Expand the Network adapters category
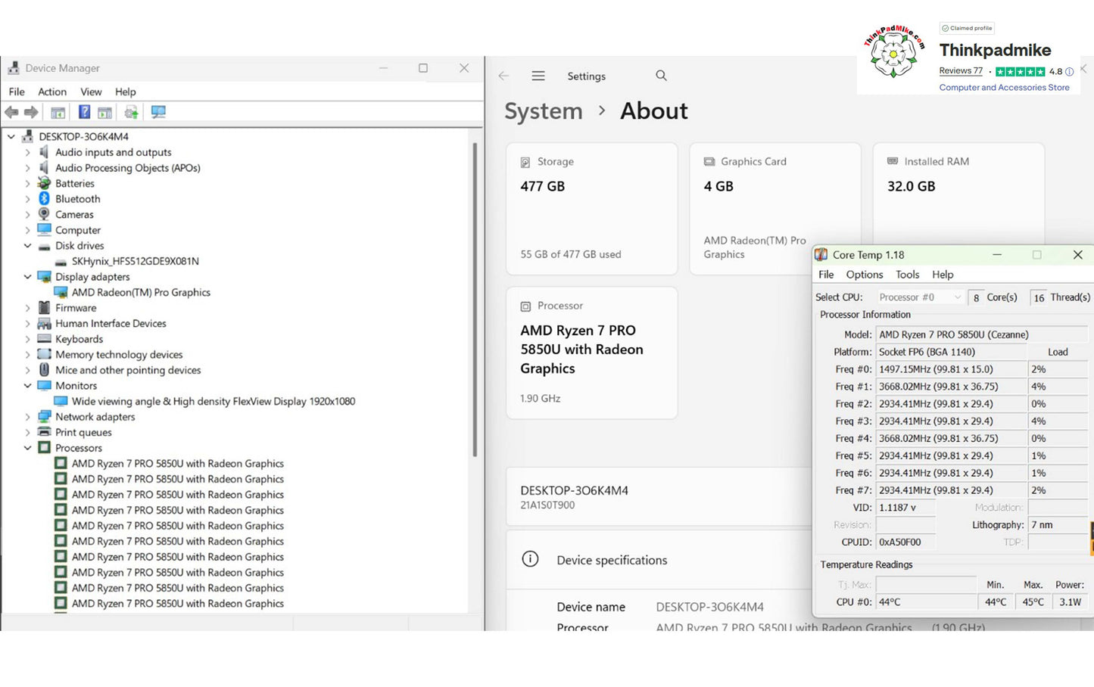Viewport: 1094px width, 687px height. click(x=28, y=417)
